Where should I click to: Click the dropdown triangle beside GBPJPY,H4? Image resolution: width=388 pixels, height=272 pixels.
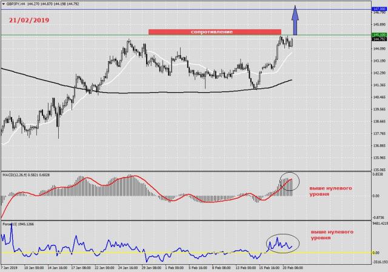tap(2, 3)
